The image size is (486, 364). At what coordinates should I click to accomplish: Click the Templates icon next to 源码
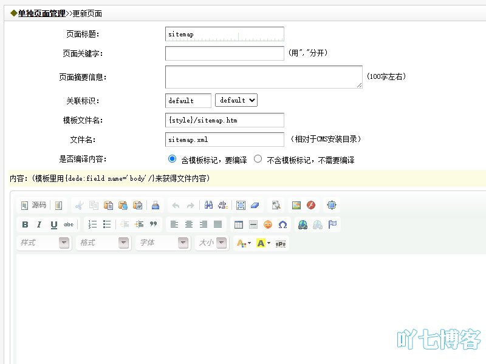tap(58, 205)
